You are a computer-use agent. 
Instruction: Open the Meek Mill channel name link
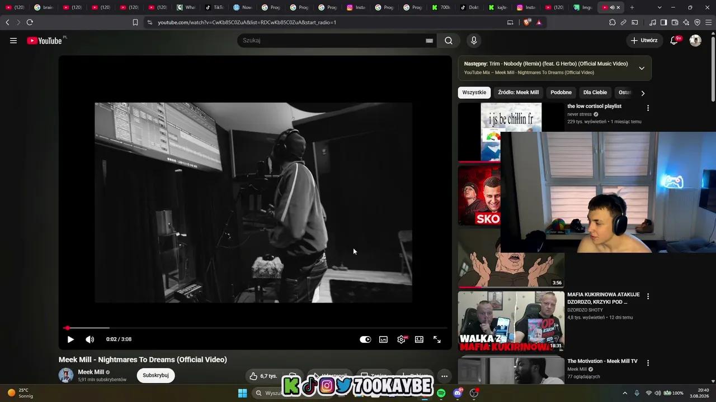point(91,372)
